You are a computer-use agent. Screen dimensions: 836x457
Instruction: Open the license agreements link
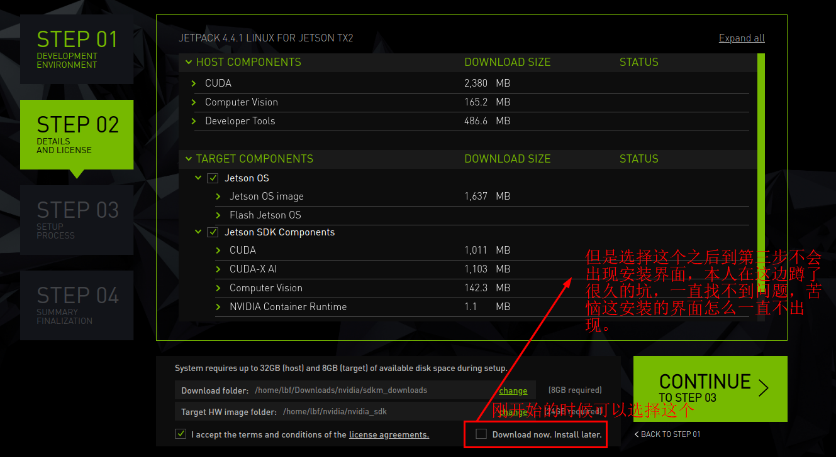coord(389,434)
